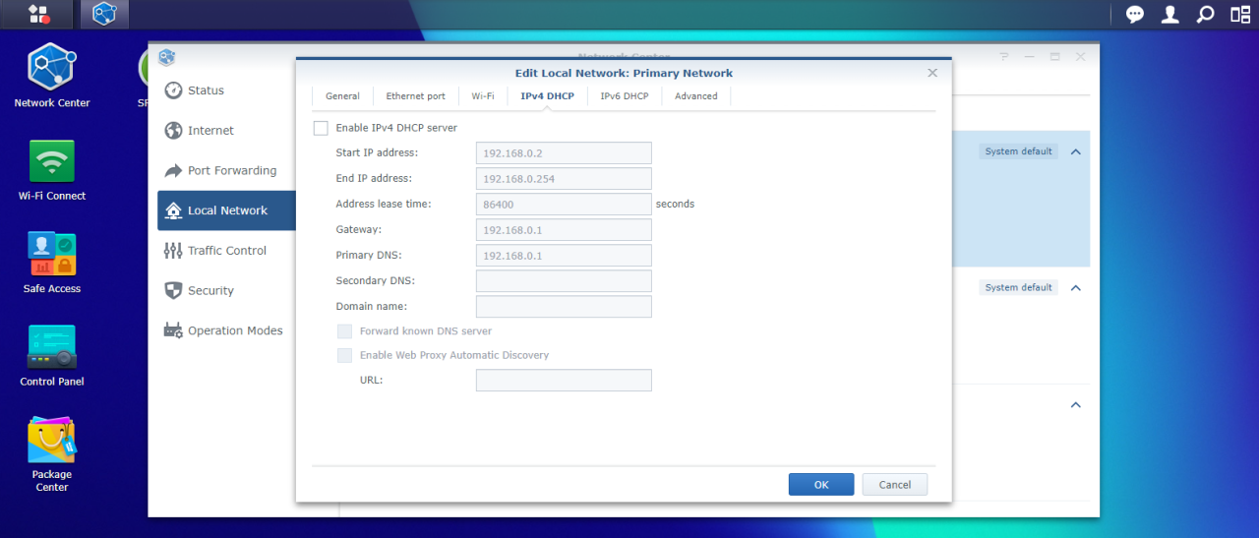Switch to the IPv6 DHCP tab
The height and width of the screenshot is (538, 1259).
pyautogui.click(x=624, y=96)
